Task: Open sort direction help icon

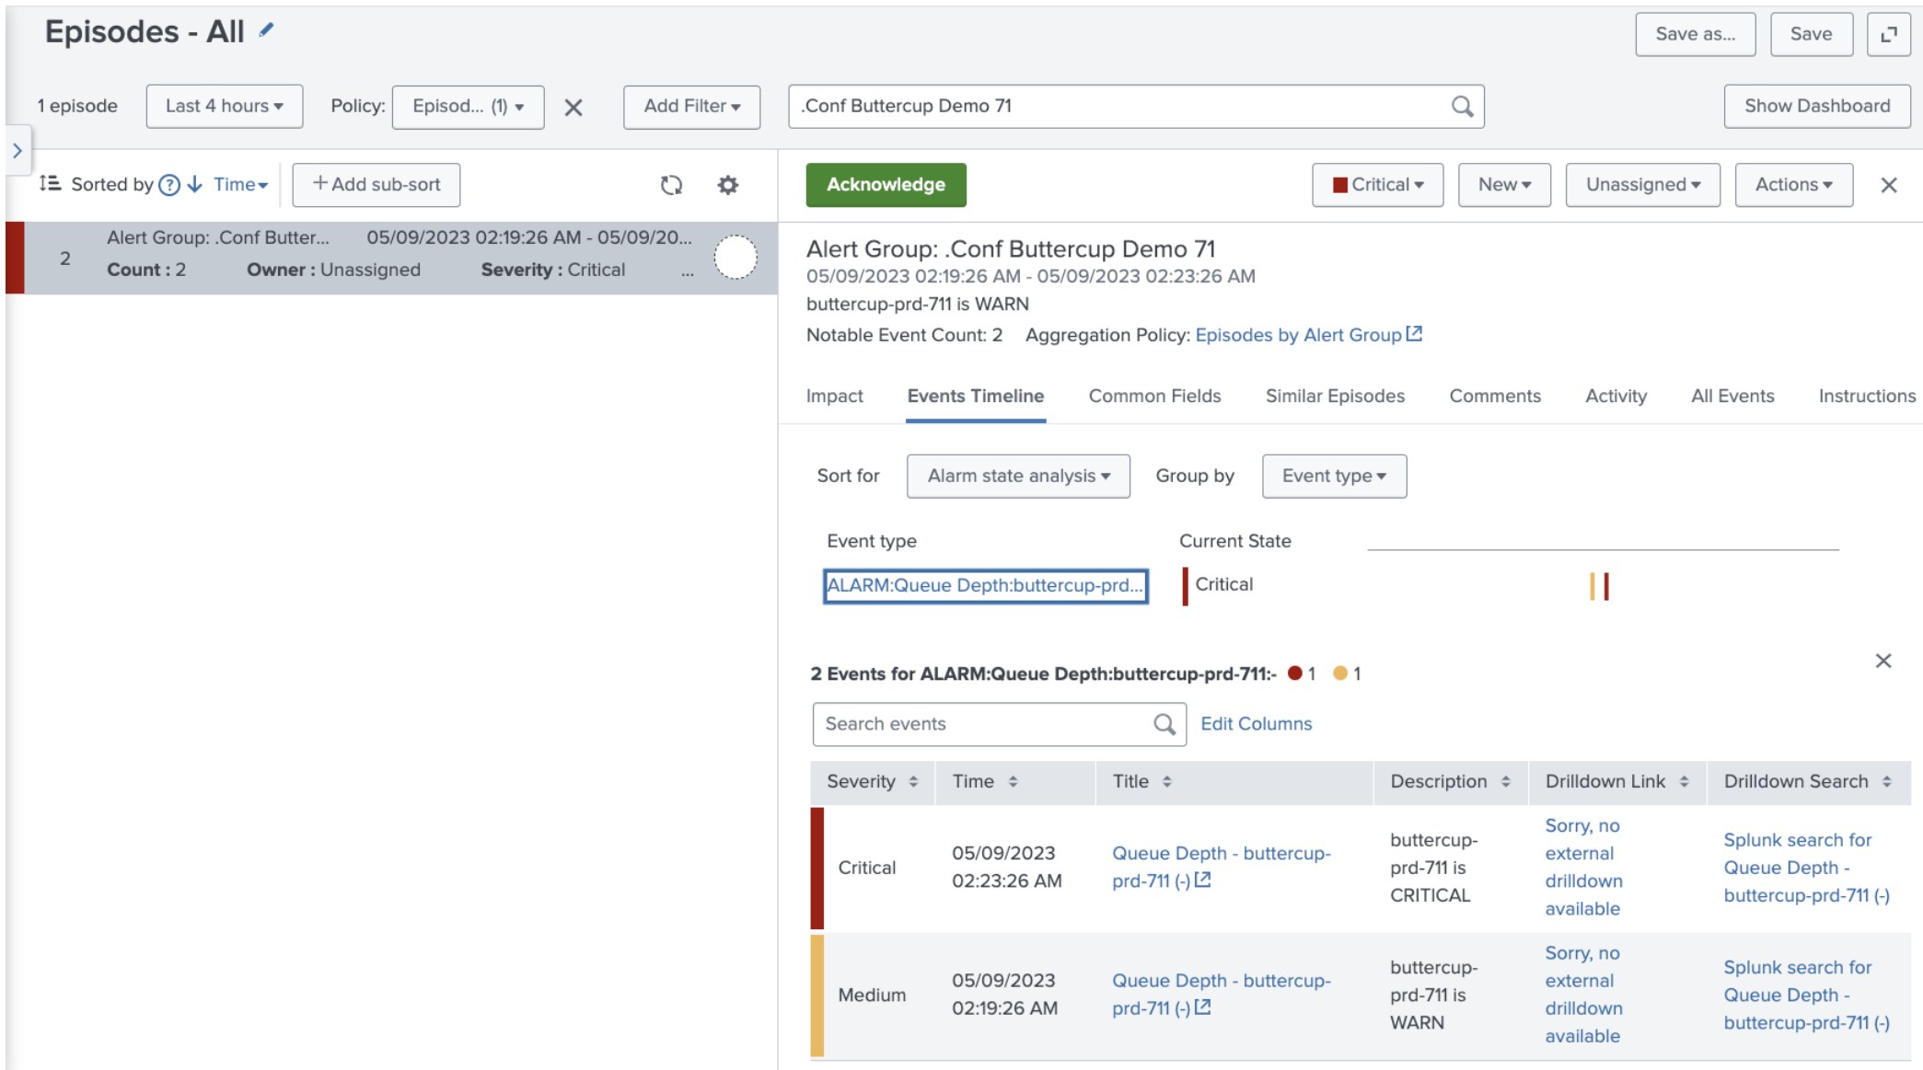Action: [168, 185]
